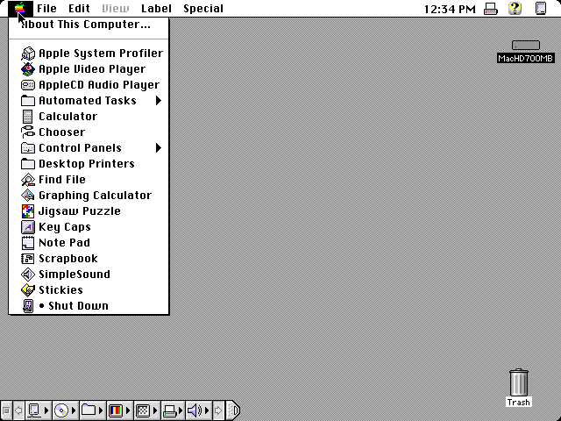This screenshot has width=561, height=421.
Task: Open Jigsaw Puzzle
Action: [89, 211]
